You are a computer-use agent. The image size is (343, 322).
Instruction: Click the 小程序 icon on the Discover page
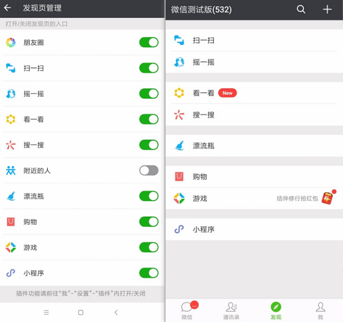(179, 229)
